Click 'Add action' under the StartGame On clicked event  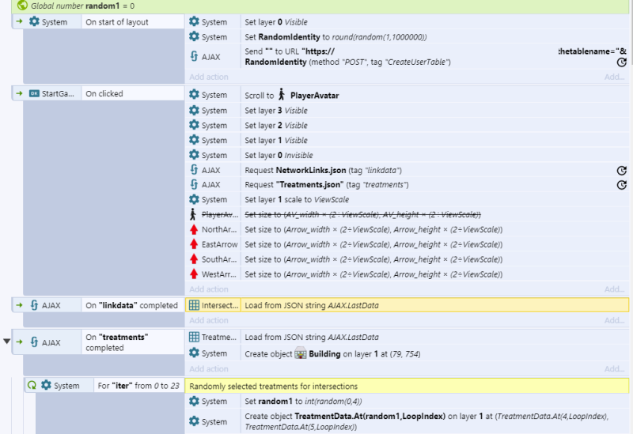[209, 289]
